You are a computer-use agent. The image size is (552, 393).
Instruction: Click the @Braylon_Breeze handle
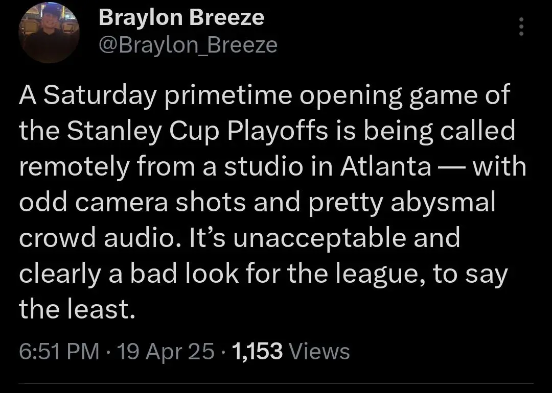pos(188,45)
